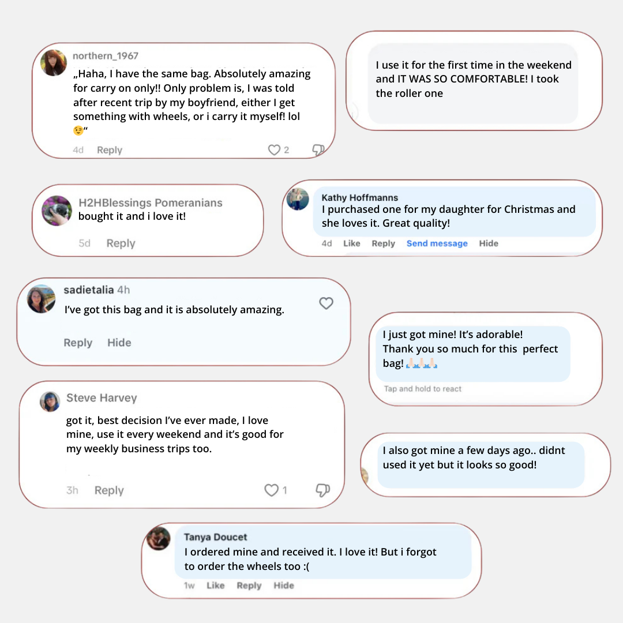Dislike Steve Harvey's comment
This screenshot has width=623, height=623.
[x=322, y=490]
